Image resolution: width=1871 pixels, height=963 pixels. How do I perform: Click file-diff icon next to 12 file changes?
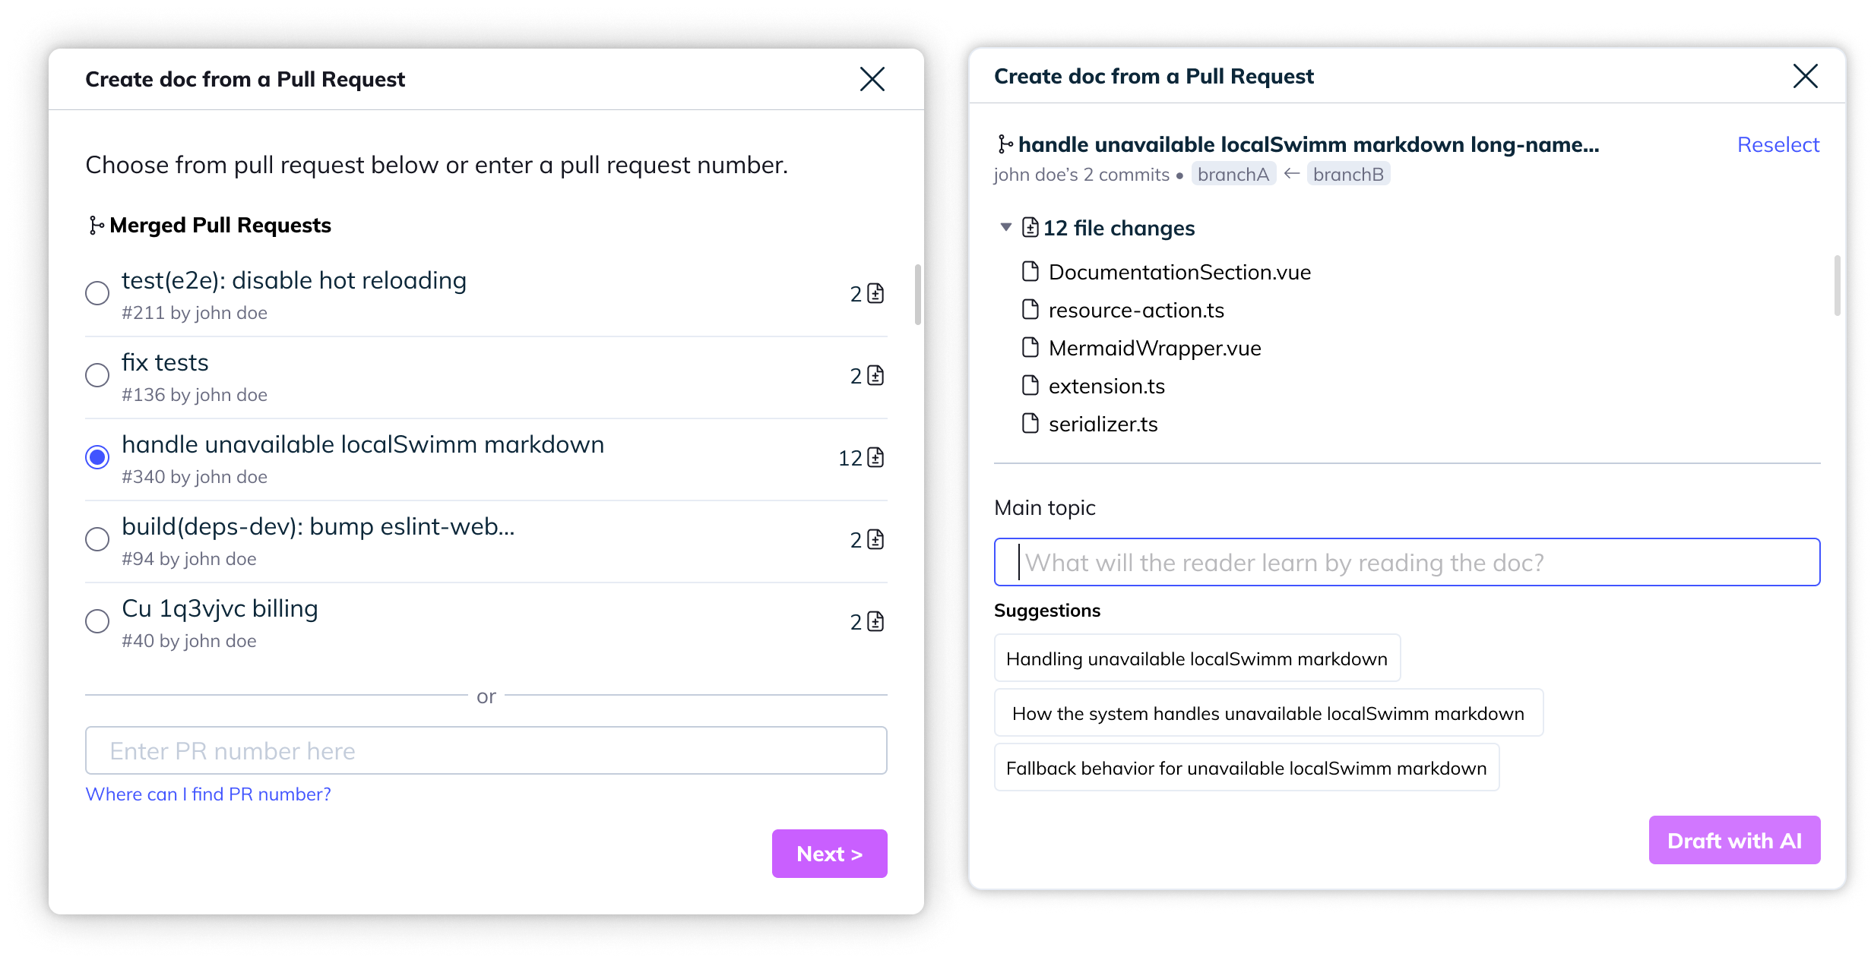click(x=1030, y=227)
